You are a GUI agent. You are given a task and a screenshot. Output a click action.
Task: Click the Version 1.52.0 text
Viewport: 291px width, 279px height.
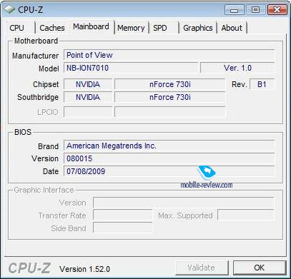pyautogui.click(x=84, y=269)
